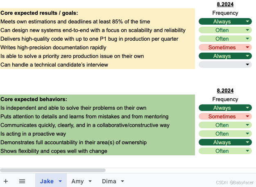This screenshot has height=187, width=256.
Task: Open frequency dropdown for high-precision documentation row
Action: 247,47
